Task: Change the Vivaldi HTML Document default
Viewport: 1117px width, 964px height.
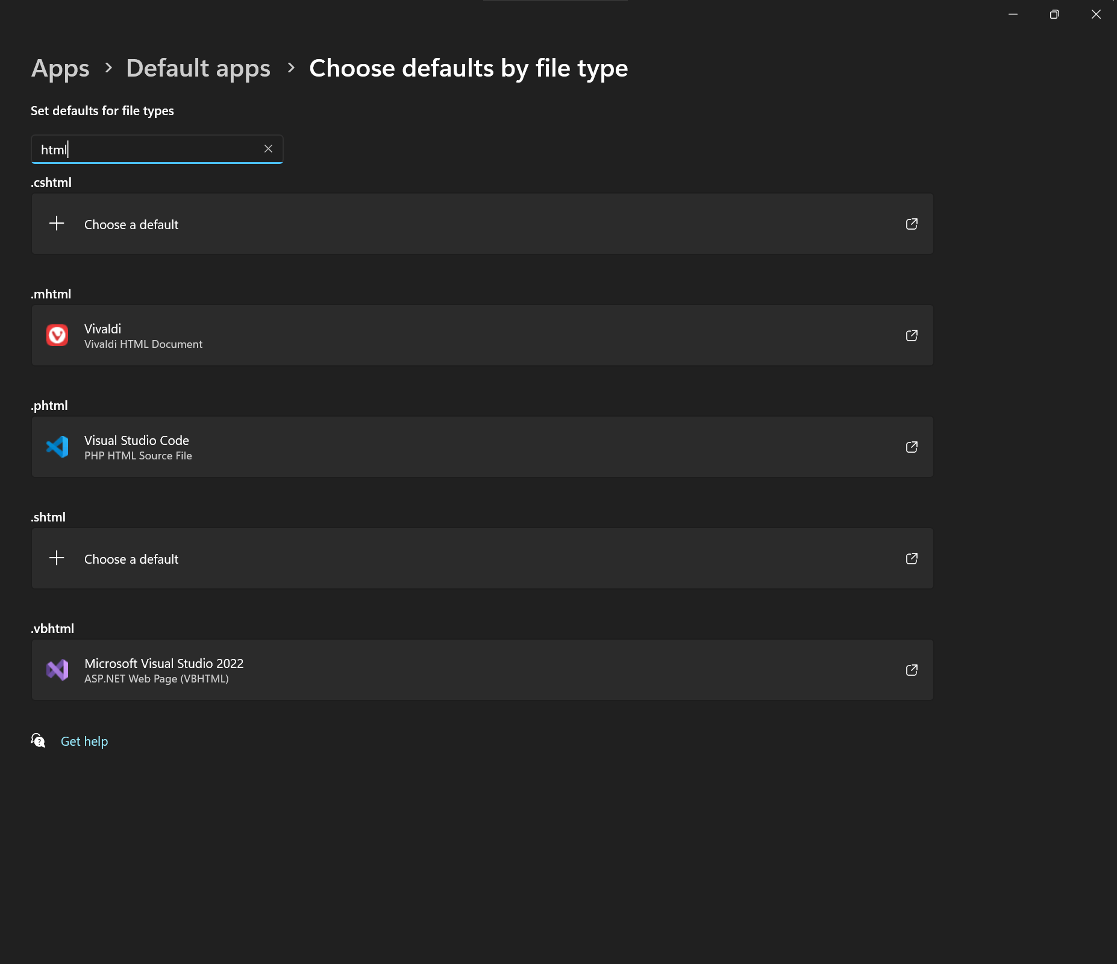Action: 143,336
